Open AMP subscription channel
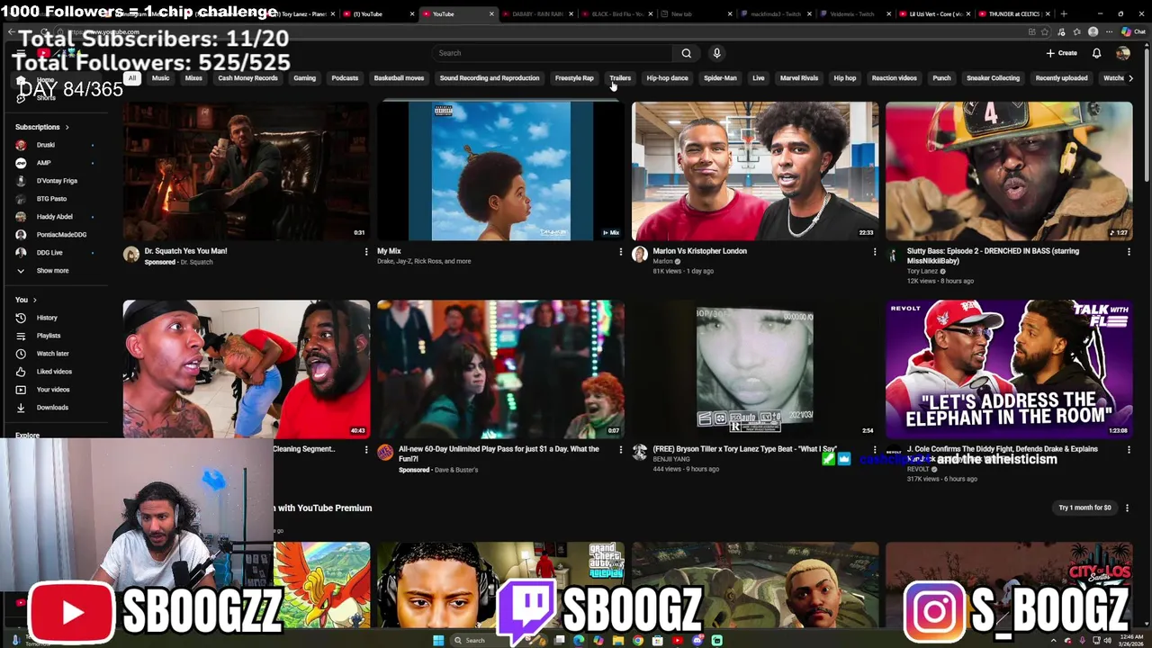Screen dimensions: 1152x648 coord(43,163)
